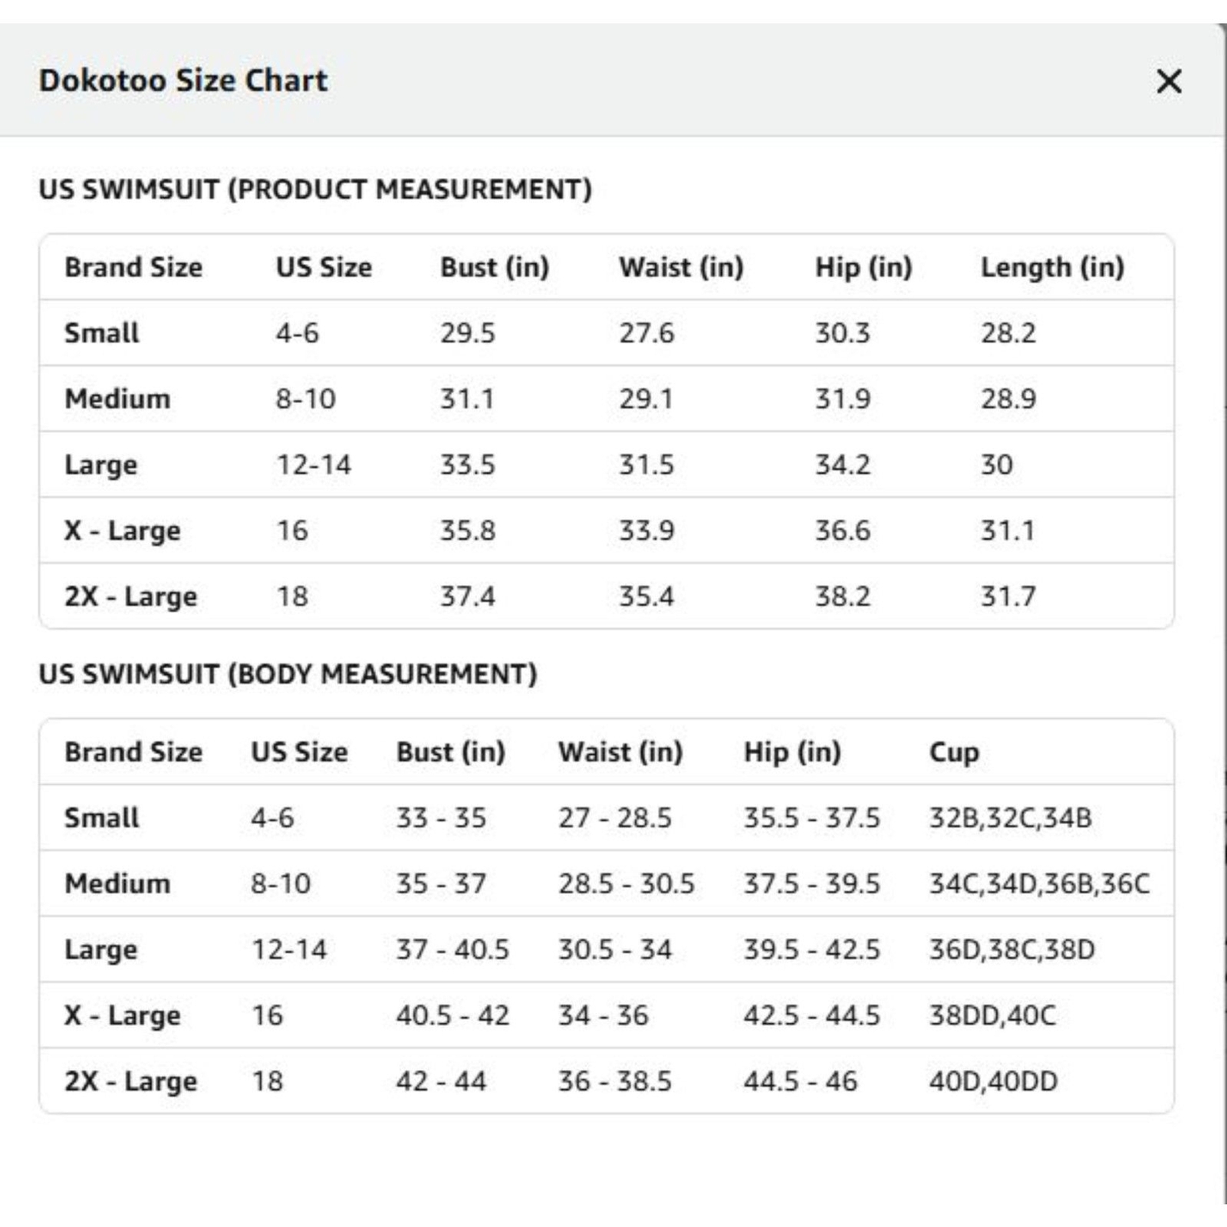Select the 34C,34D,36B,36C cup size cell

1039,883
